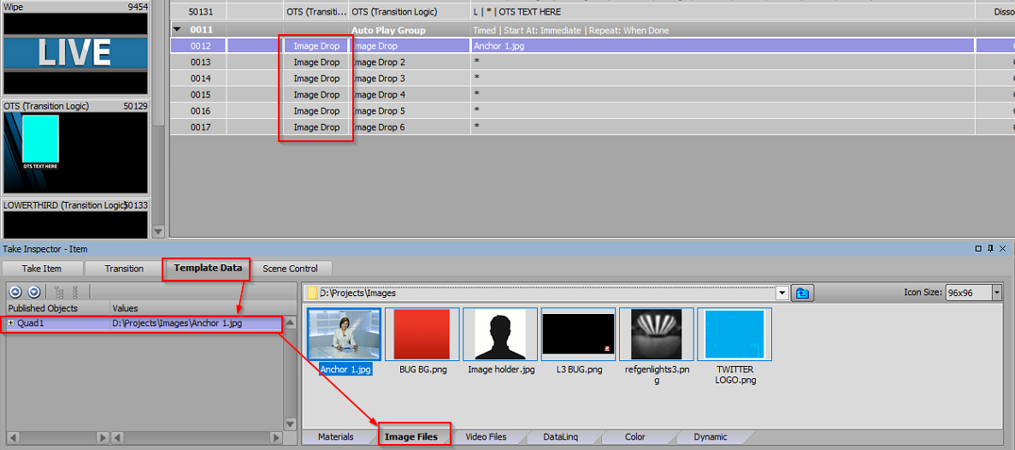Go up one folder with blue folder icon

(x=803, y=293)
